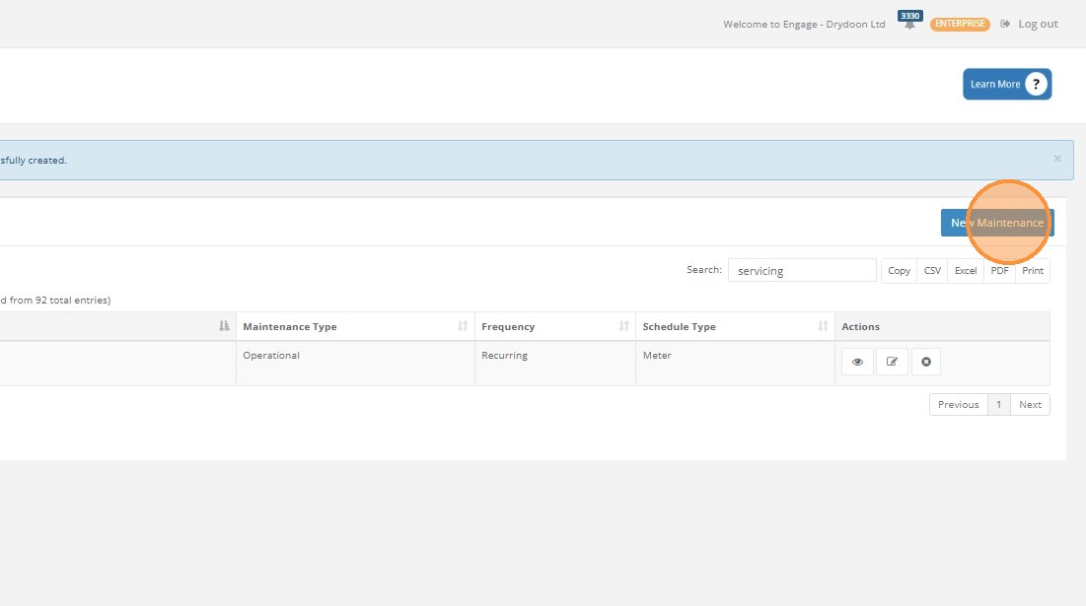Click the Actions column header
The image size is (1086, 606).
[942, 326]
